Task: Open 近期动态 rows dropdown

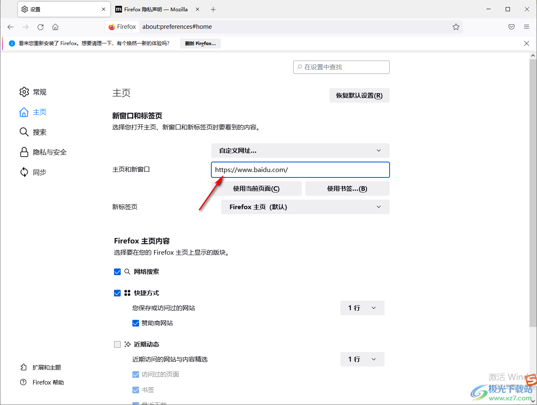Action: pyautogui.click(x=362, y=359)
